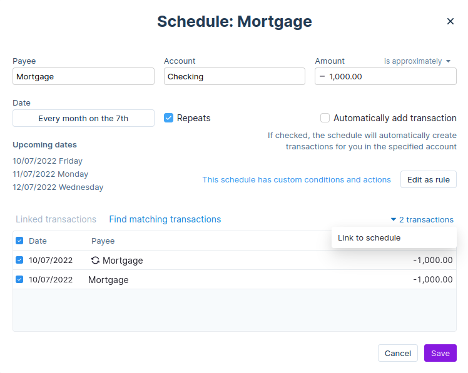
Task: Toggle select-all checkbox in table header
Action: 19,241
